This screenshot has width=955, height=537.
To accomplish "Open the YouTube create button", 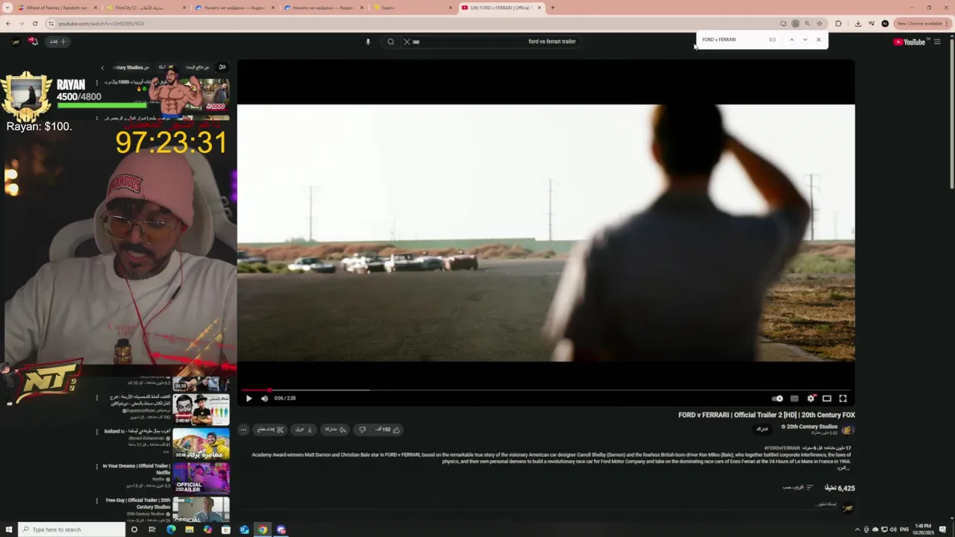I will (x=58, y=42).
